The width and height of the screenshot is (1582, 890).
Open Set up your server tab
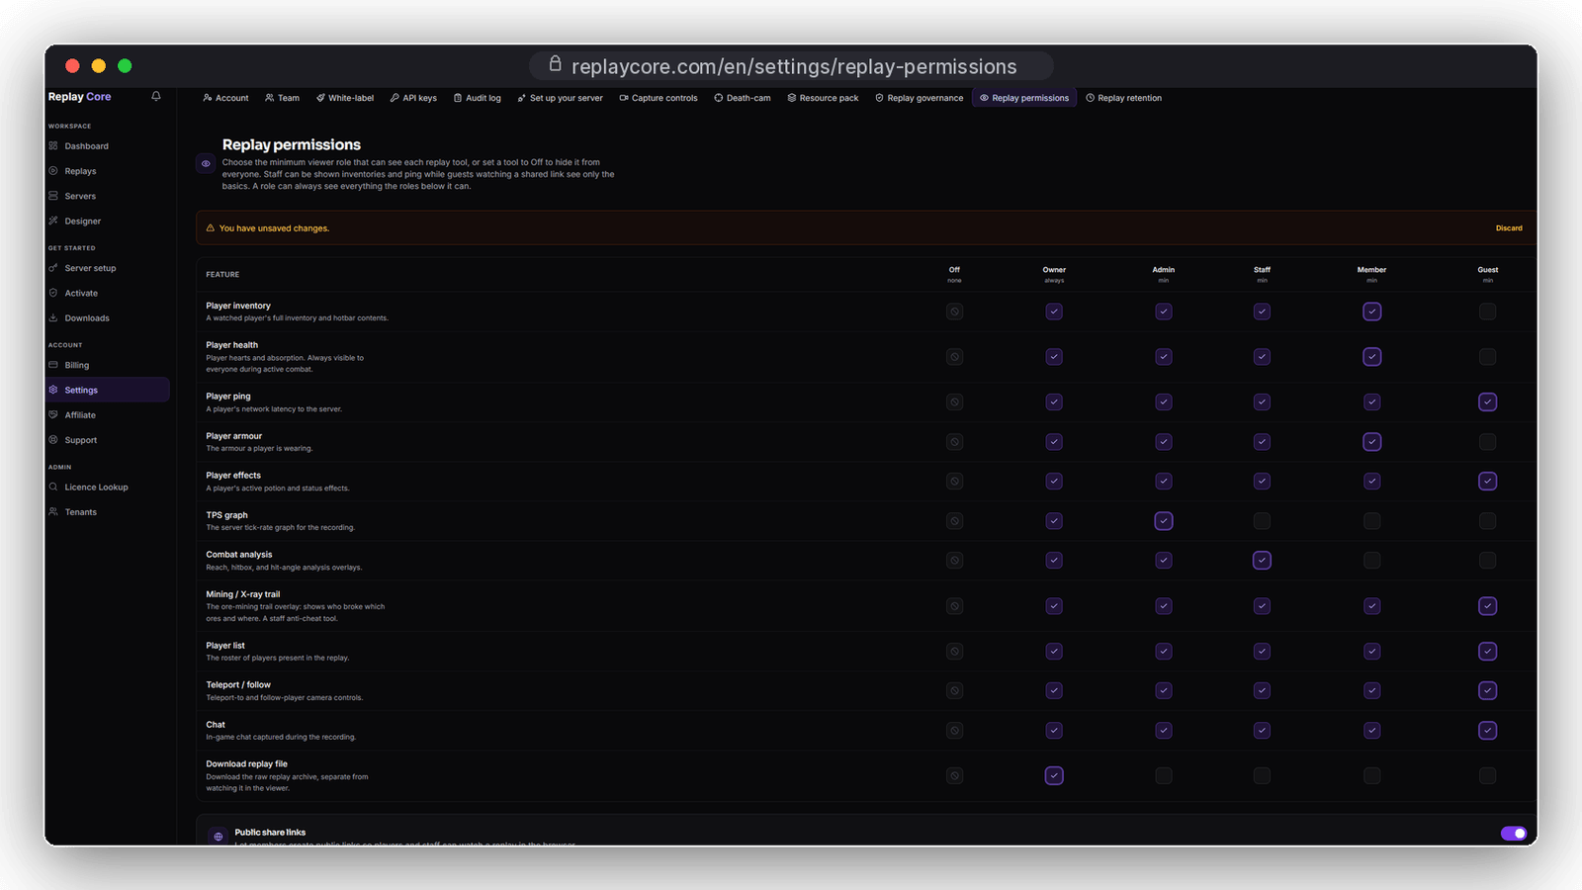[x=560, y=98]
